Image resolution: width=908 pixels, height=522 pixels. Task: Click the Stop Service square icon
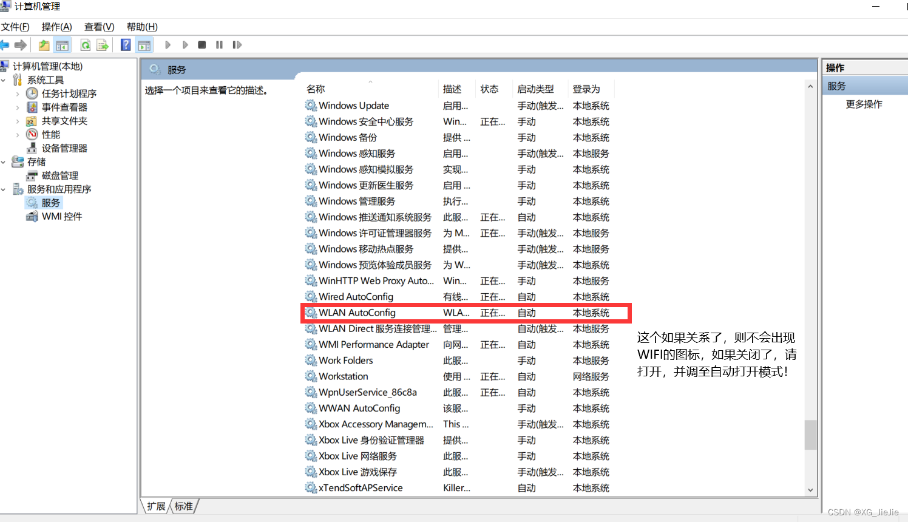[x=202, y=45]
